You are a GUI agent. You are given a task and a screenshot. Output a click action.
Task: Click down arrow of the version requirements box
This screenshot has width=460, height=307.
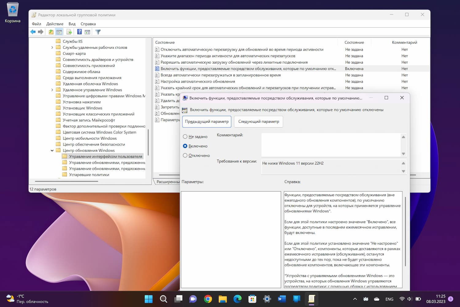(403, 171)
